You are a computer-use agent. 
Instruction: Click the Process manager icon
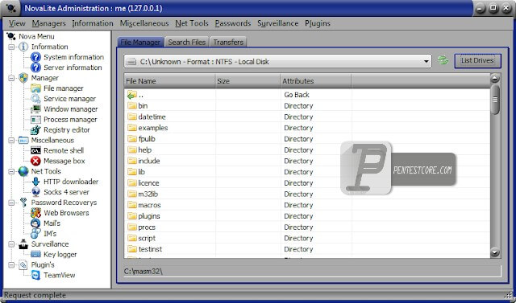[35, 120]
